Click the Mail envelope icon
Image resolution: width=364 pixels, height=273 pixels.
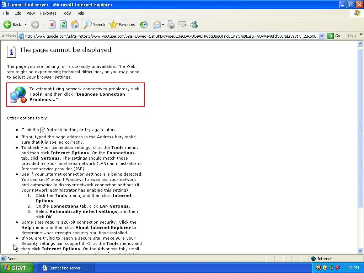point(157,25)
